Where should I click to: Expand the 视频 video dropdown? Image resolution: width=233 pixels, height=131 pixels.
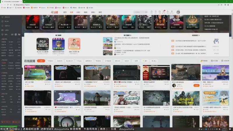pyautogui.click(x=86, y=12)
